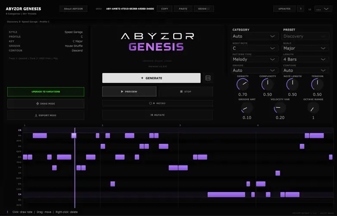This screenshot has width=337, height=216.
Task: Click the dice randomize icon beside Generate
Action: (x=208, y=78)
